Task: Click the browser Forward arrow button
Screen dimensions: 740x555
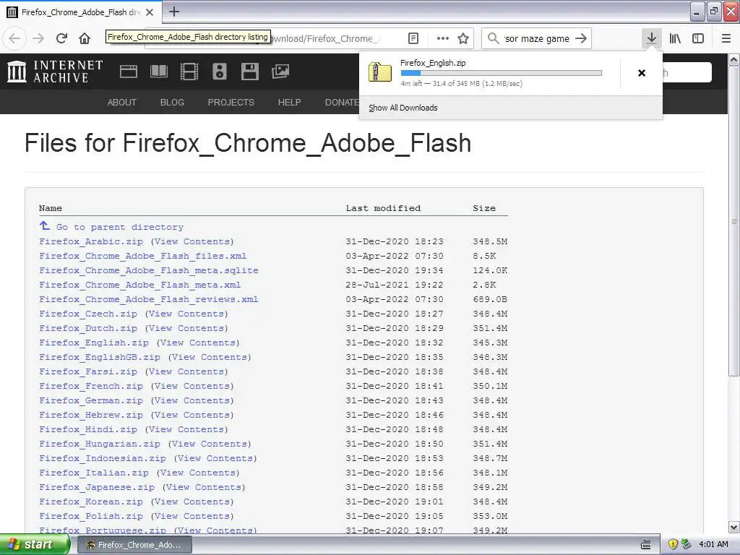Action: tap(38, 38)
